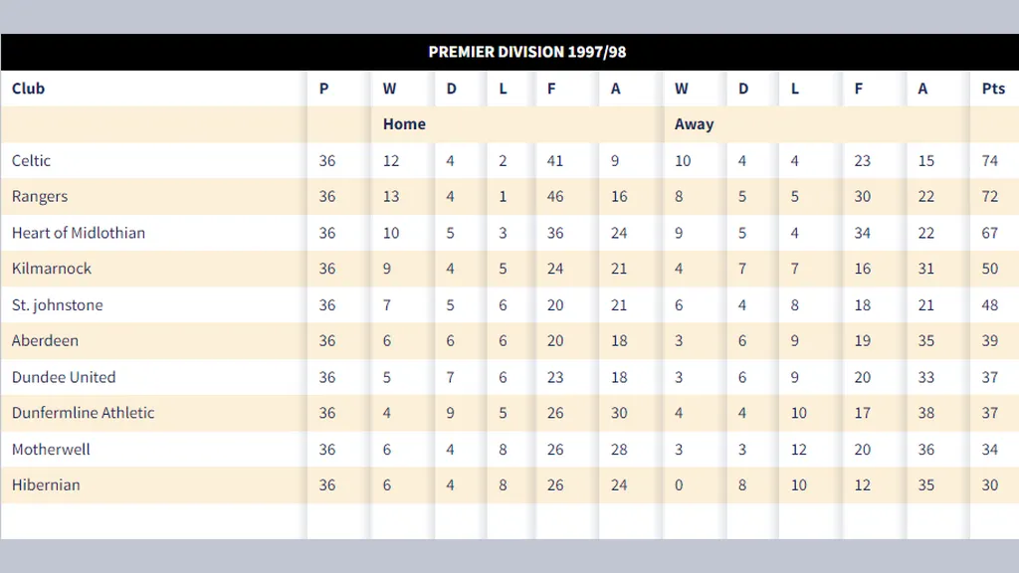Click Heart of Midlothian in the table

pos(79,233)
